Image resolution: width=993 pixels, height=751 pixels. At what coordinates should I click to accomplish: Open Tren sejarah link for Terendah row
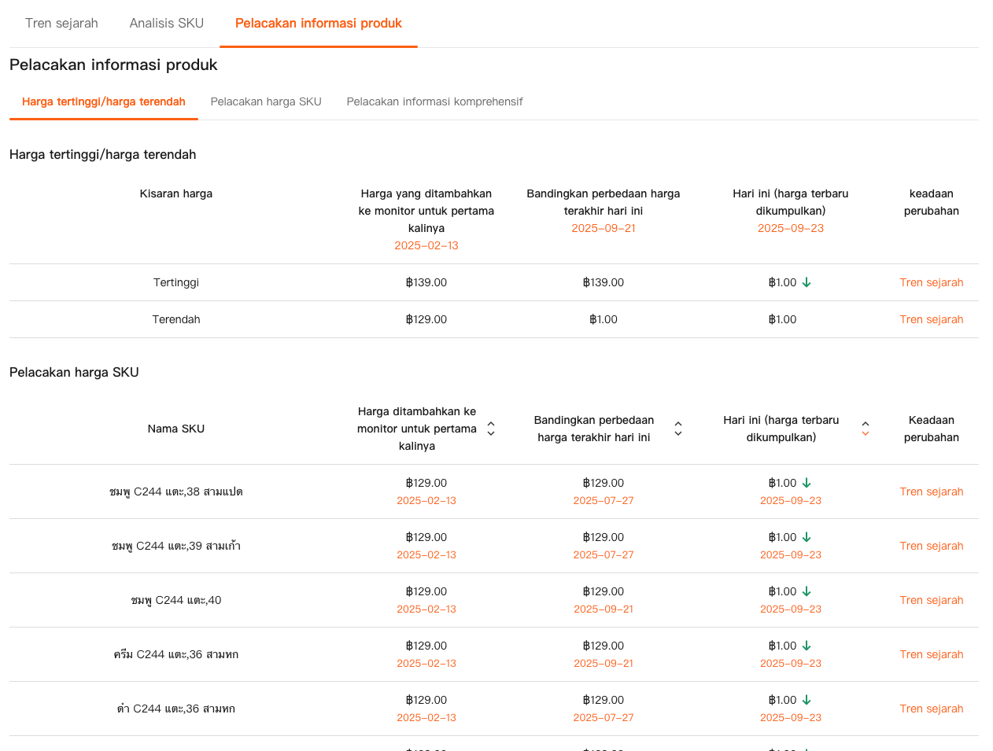pyautogui.click(x=932, y=319)
